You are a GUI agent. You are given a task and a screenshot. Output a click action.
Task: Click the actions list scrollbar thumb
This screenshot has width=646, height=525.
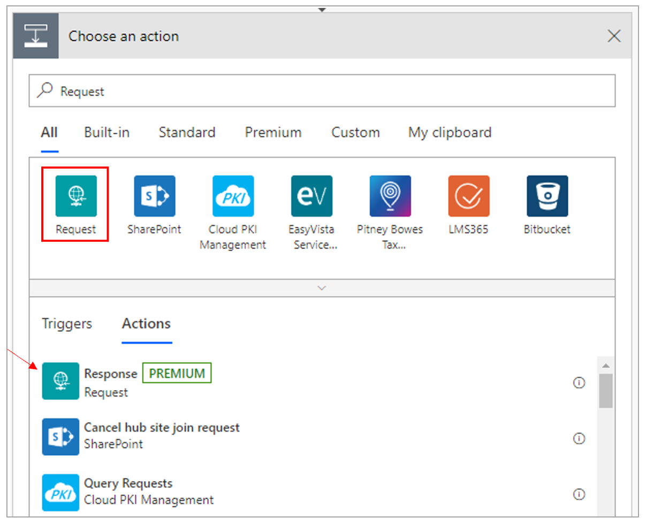[x=606, y=391]
